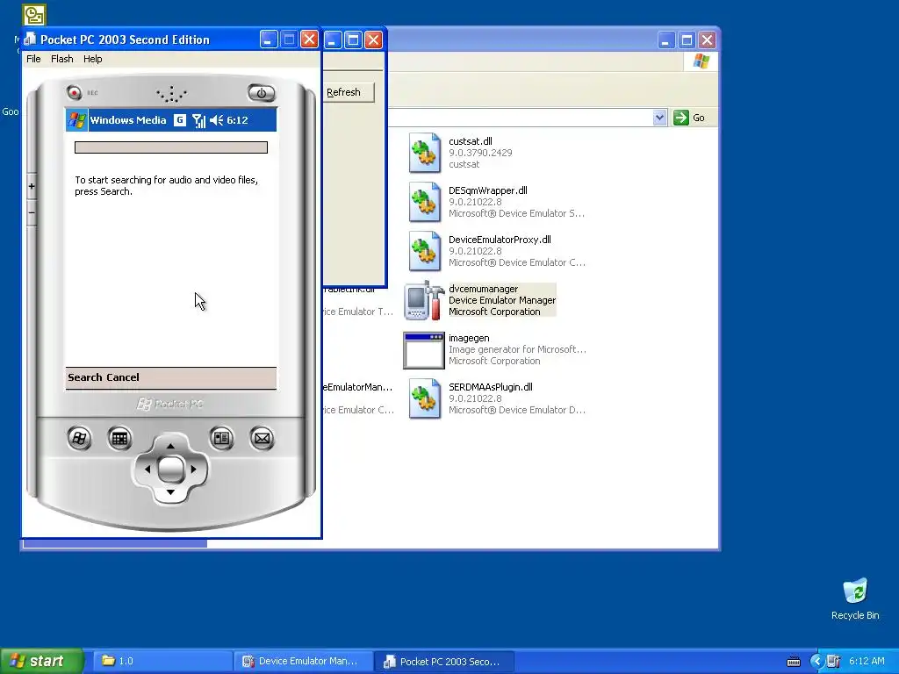Image resolution: width=899 pixels, height=674 pixels.
Task: Click the 'DESqmWrapper.dll' file name
Action: click(488, 190)
